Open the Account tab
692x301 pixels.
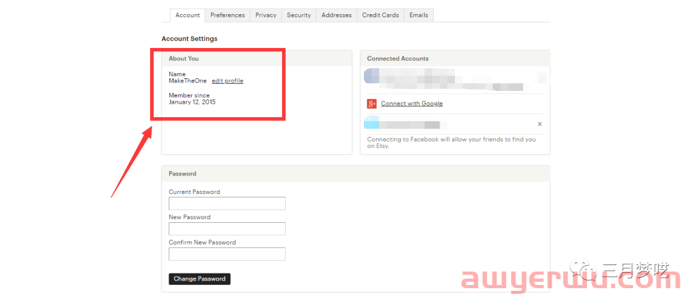[188, 15]
